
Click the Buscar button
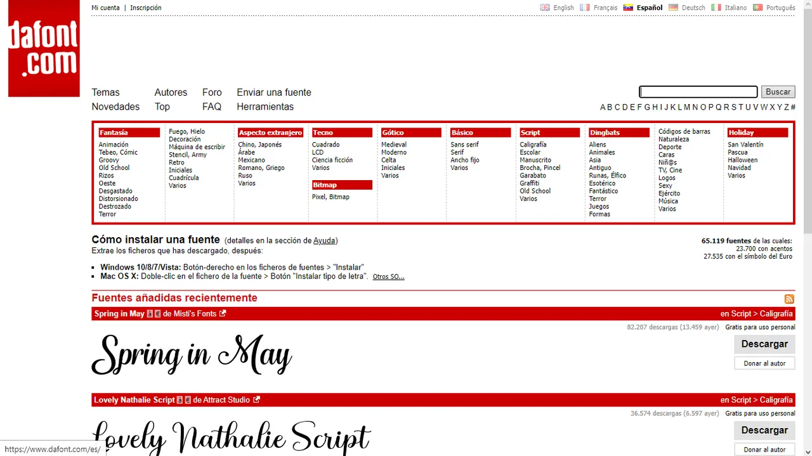(x=778, y=92)
